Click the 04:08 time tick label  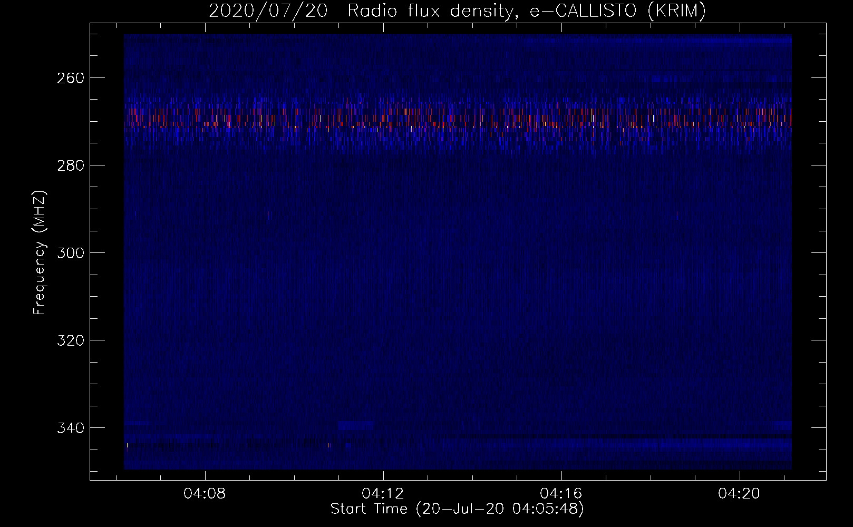(x=205, y=494)
